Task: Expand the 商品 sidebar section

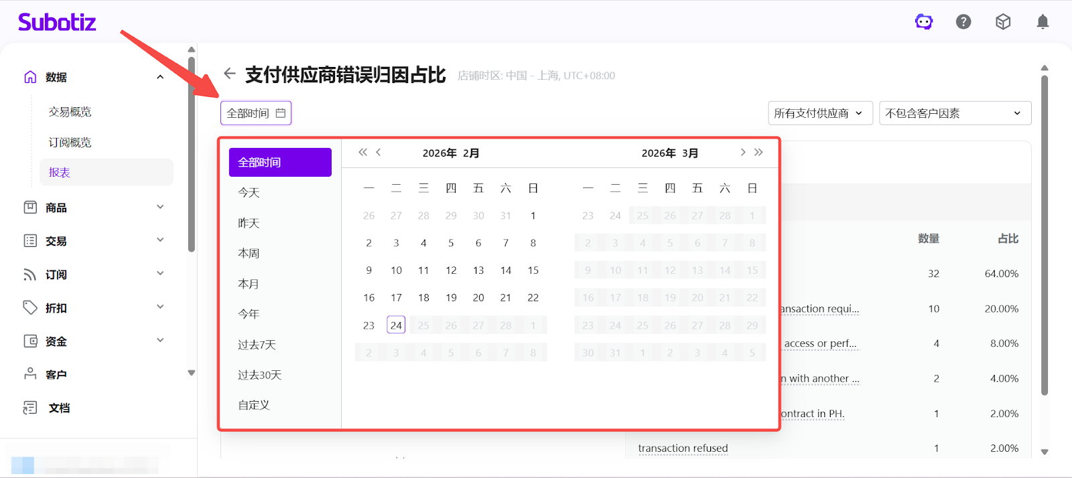Action: click(94, 208)
